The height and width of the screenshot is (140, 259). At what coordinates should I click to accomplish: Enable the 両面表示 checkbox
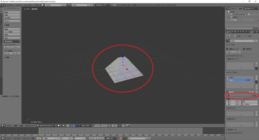coord(244,49)
